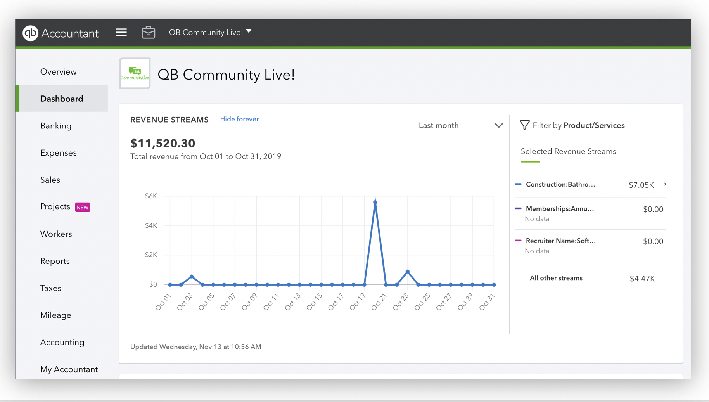Click the NEW badge beside Projects

83,207
